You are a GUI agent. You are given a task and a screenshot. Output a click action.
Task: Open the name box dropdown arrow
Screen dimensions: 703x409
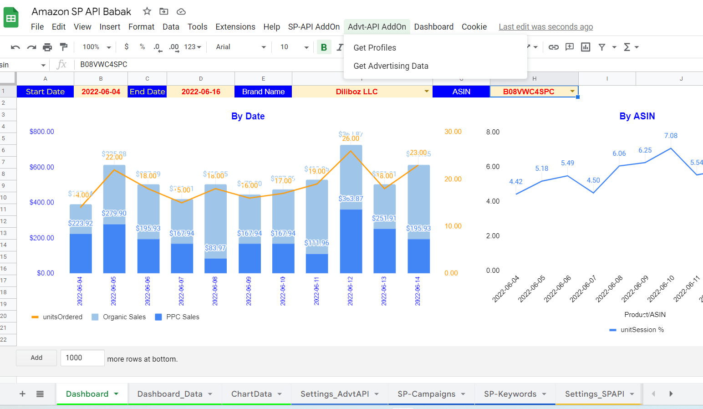pos(43,65)
